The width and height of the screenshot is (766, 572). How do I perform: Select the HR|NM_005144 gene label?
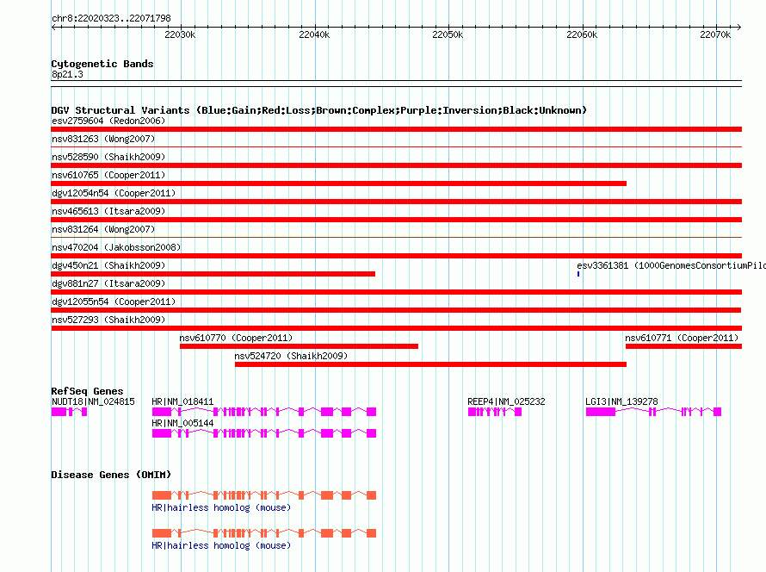click(x=182, y=423)
